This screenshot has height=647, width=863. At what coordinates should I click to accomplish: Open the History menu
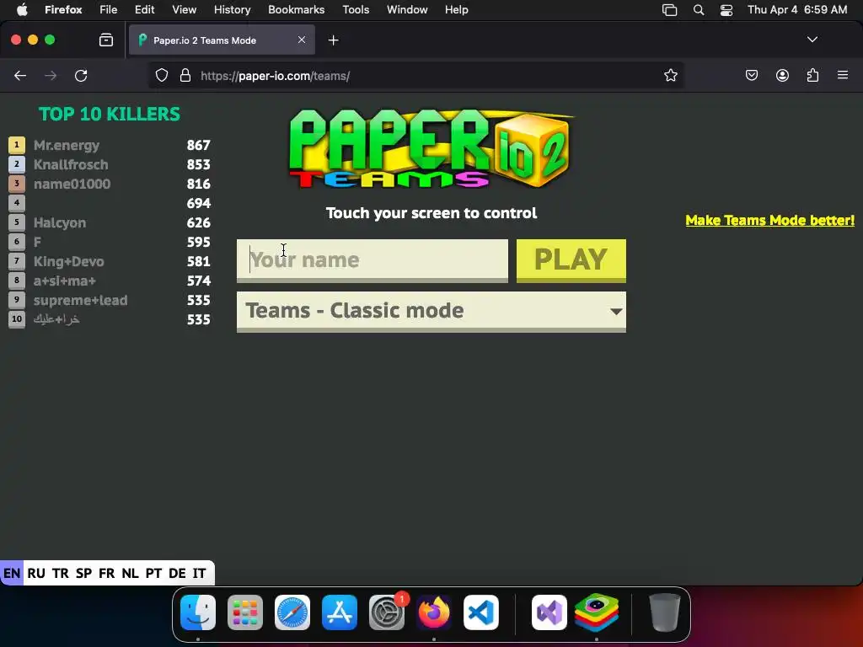(x=233, y=9)
